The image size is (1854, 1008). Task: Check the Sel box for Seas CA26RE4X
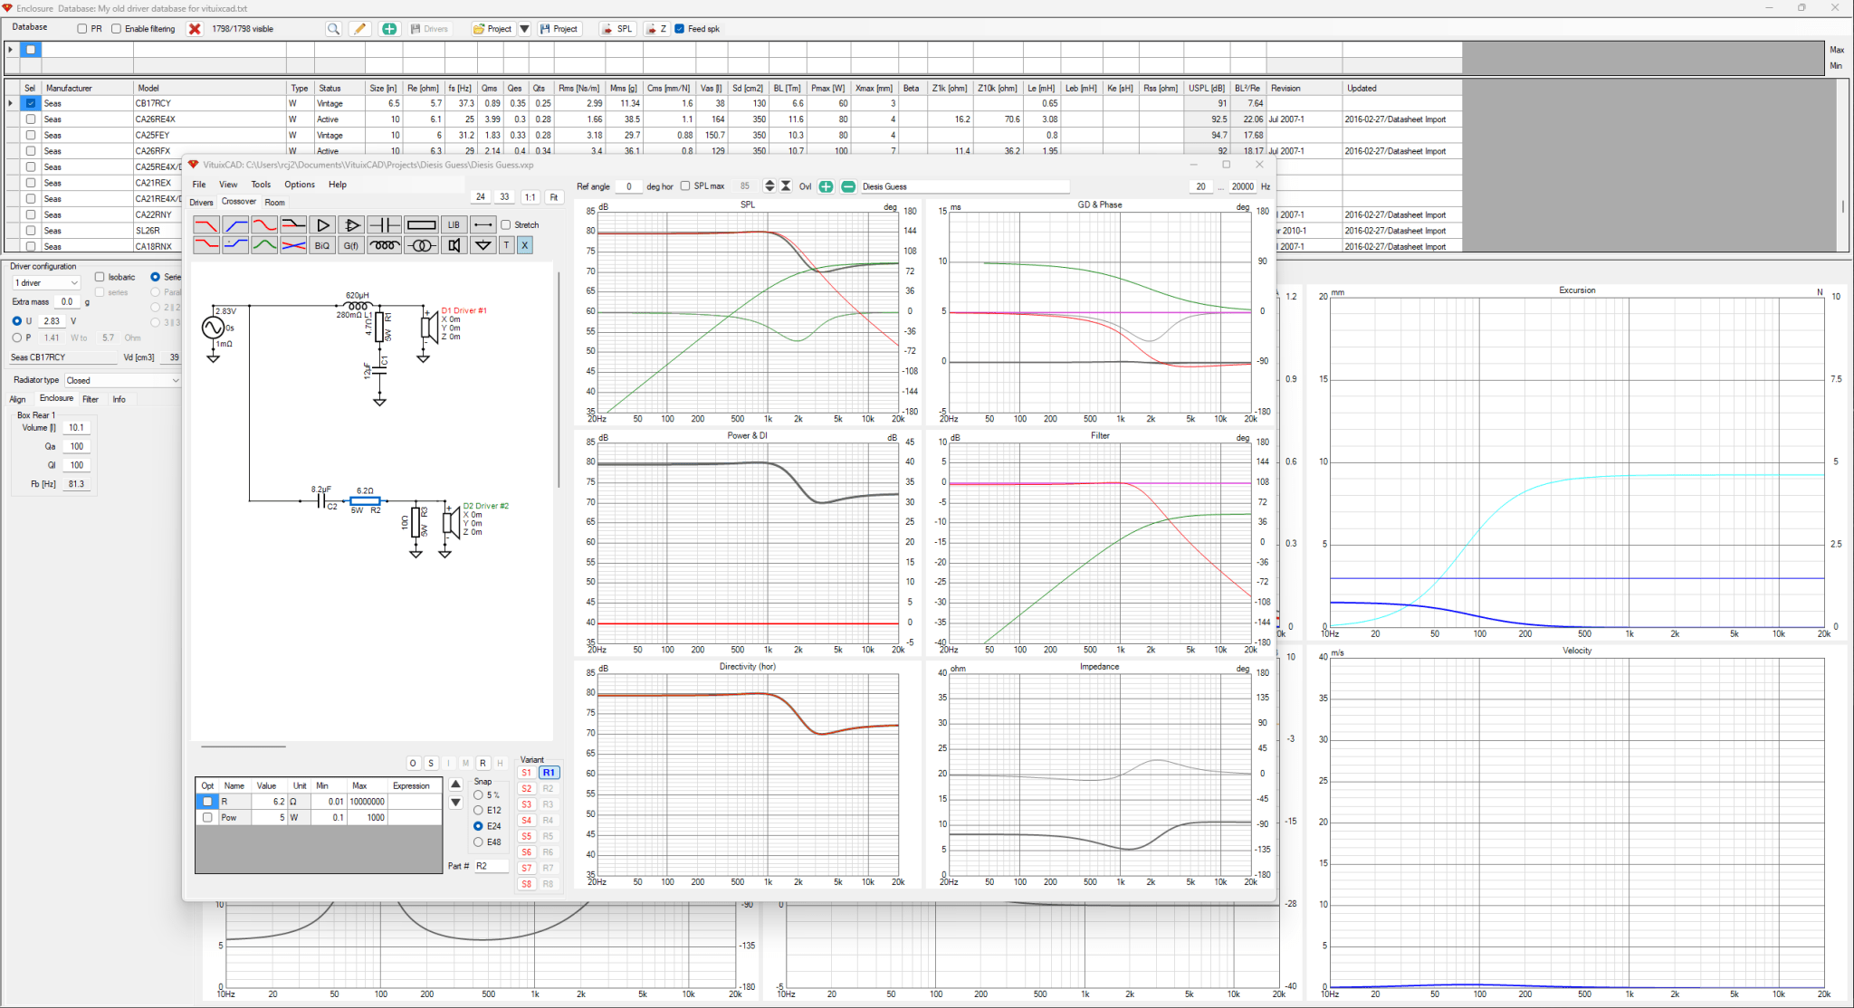(x=31, y=119)
